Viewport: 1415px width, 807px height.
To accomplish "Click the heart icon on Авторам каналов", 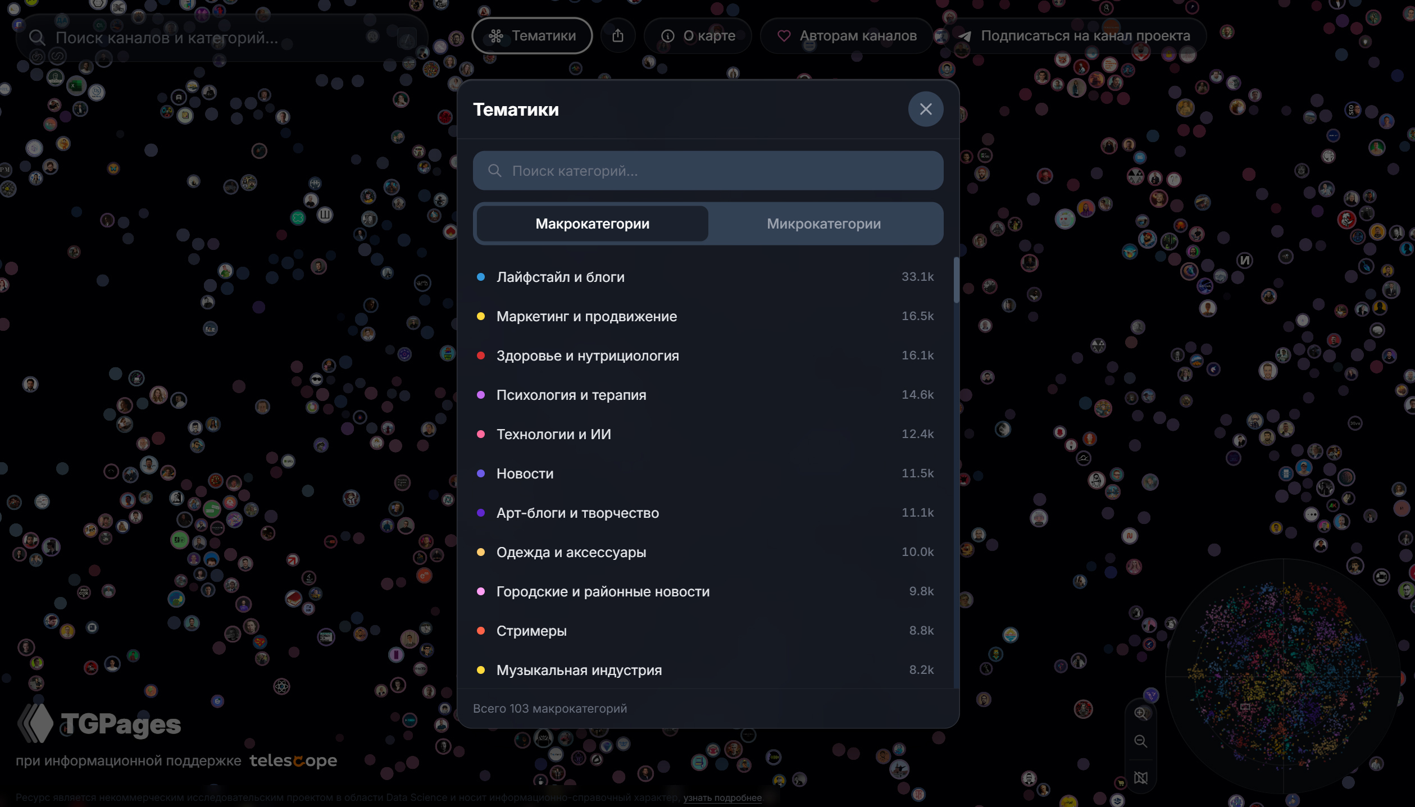I will click(784, 36).
